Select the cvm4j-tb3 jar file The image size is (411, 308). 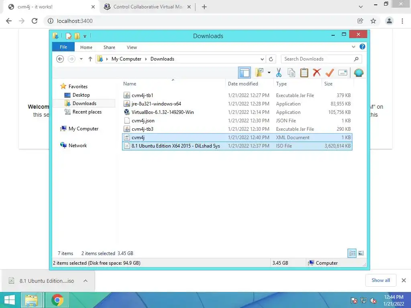[237, 129]
